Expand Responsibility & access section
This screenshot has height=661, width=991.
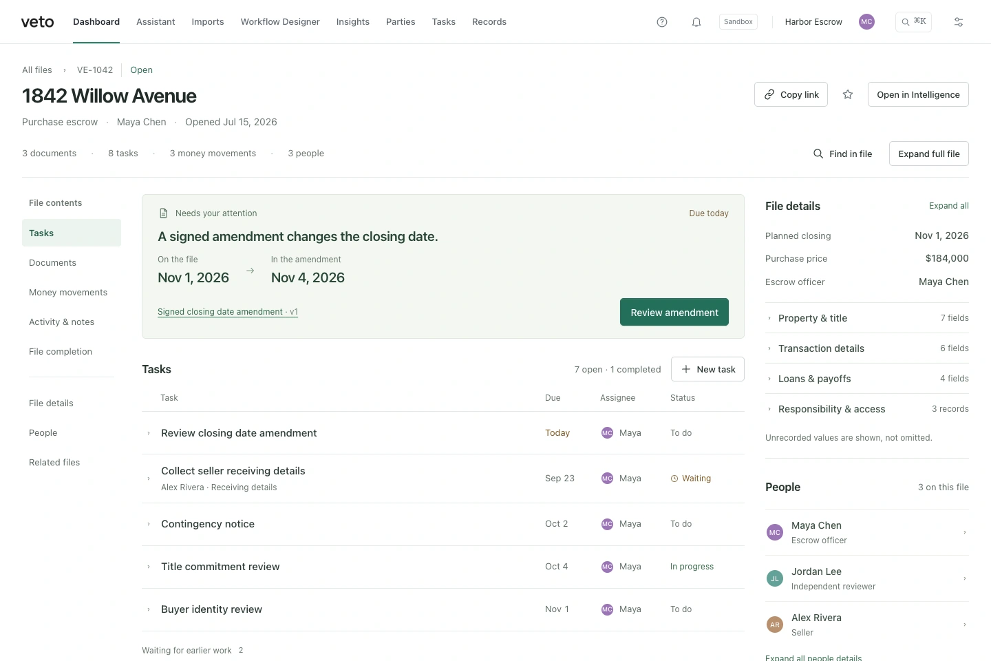coord(867,409)
